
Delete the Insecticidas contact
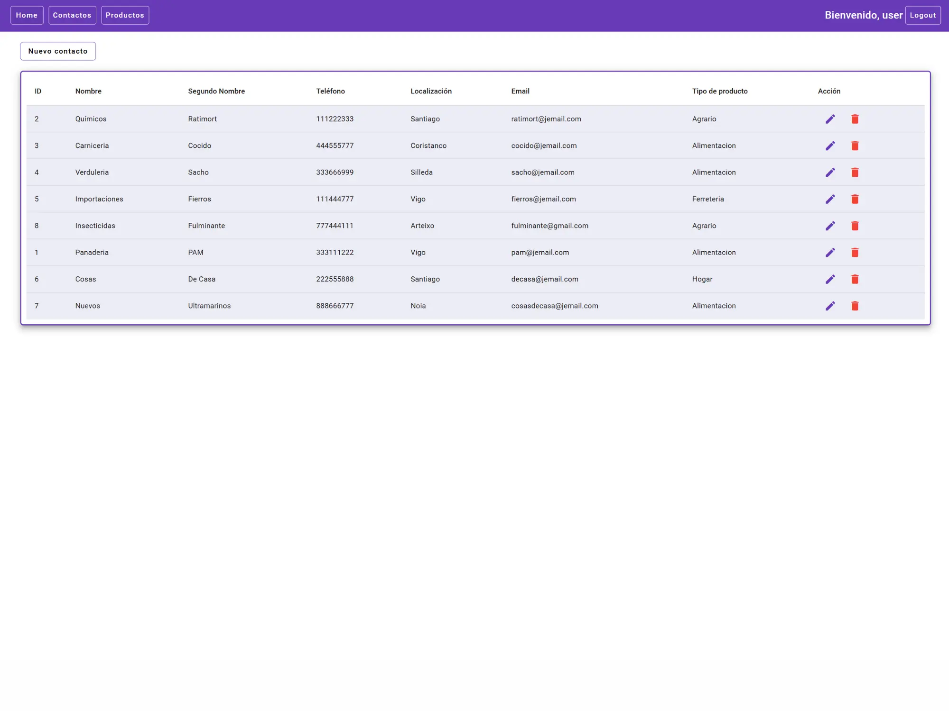tap(855, 226)
